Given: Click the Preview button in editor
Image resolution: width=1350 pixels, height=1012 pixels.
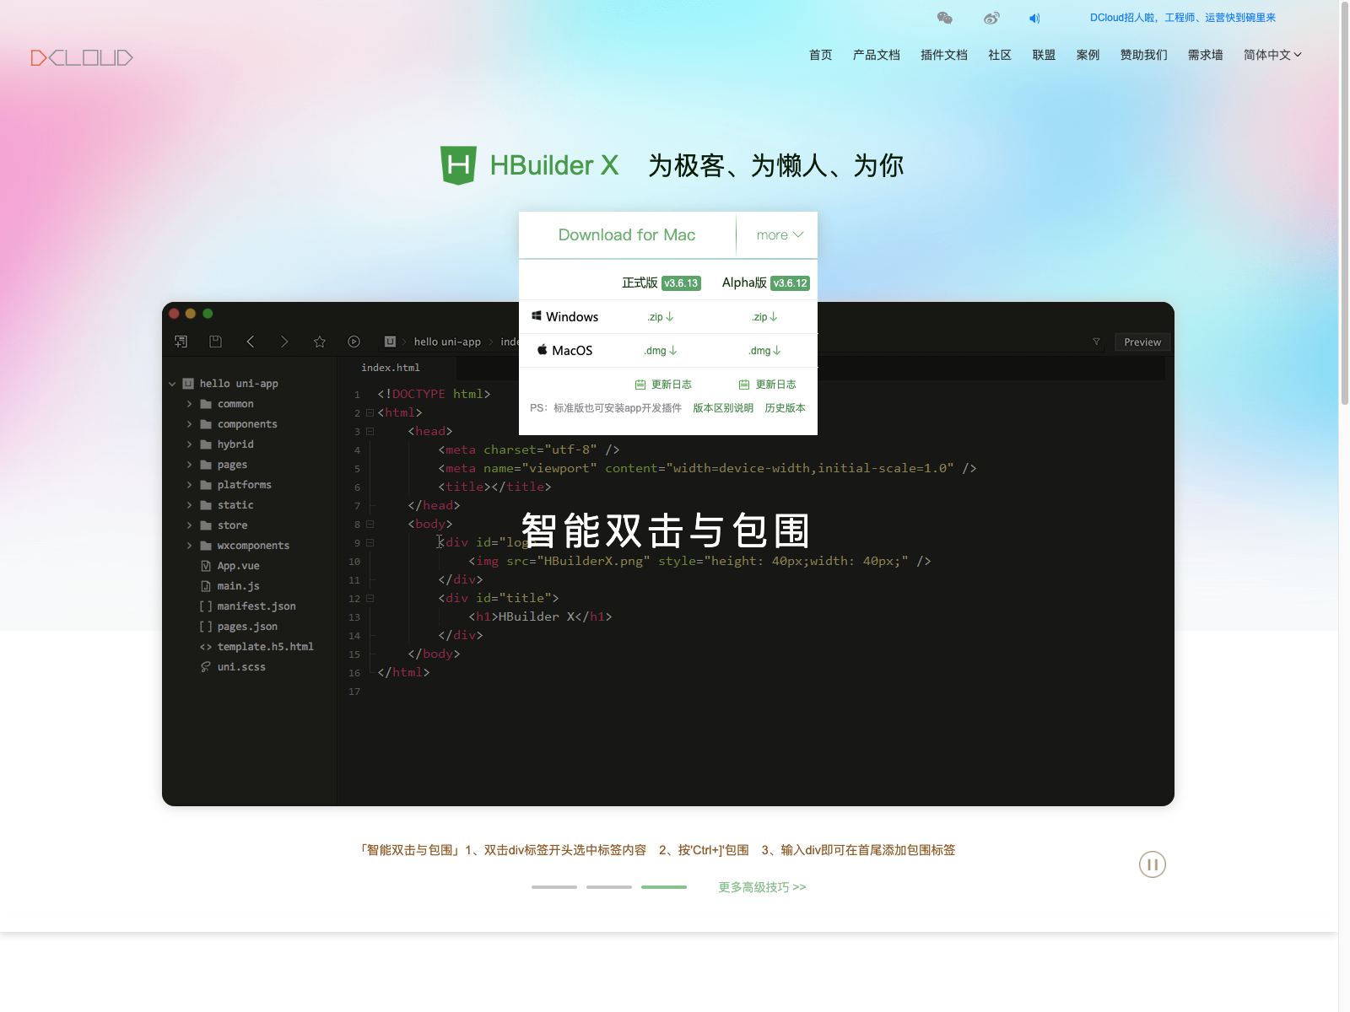Looking at the screenshot, I should [1142, 342].
